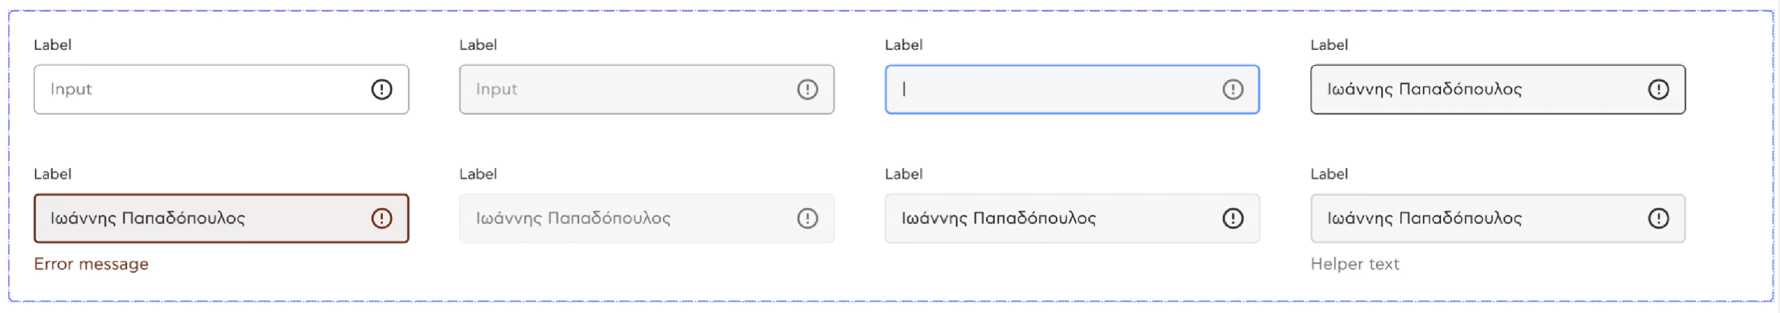Click the Error message text
Screen dimensions: 1780x313
(91, 264)
